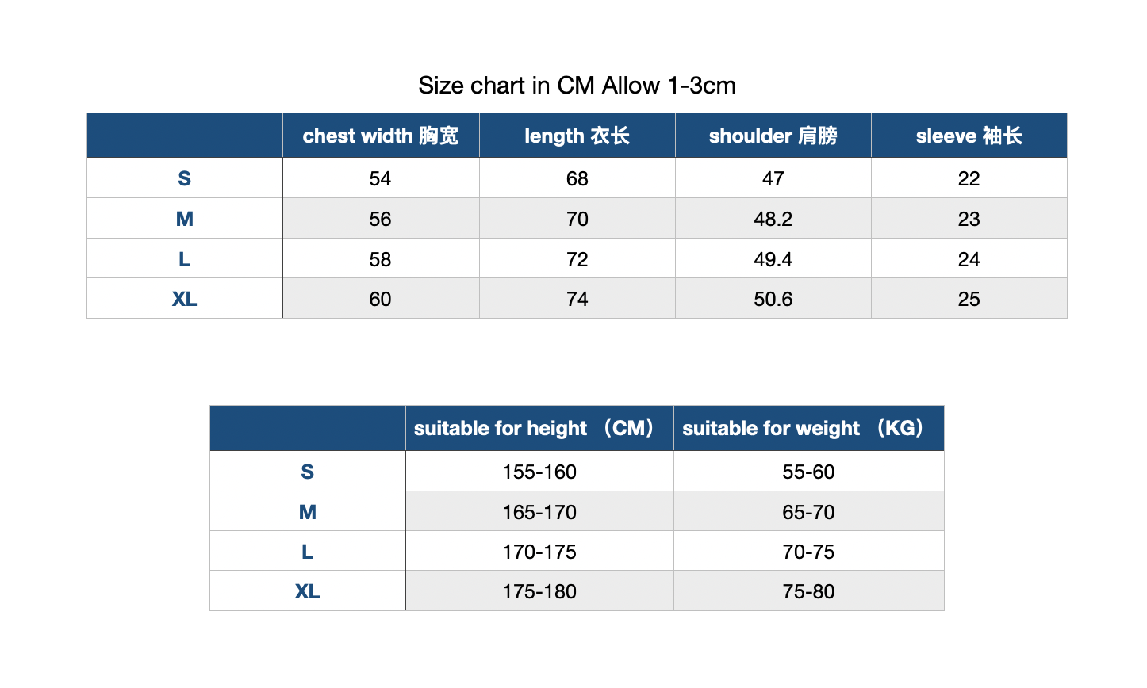1147x688 pixels.
Task: Select the height cell 155-160
Action: 539,472
